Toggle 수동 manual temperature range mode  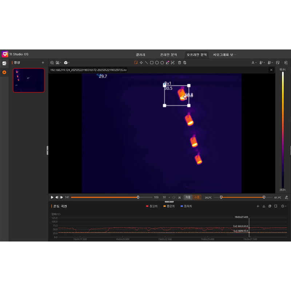click(x=198, y=197)
